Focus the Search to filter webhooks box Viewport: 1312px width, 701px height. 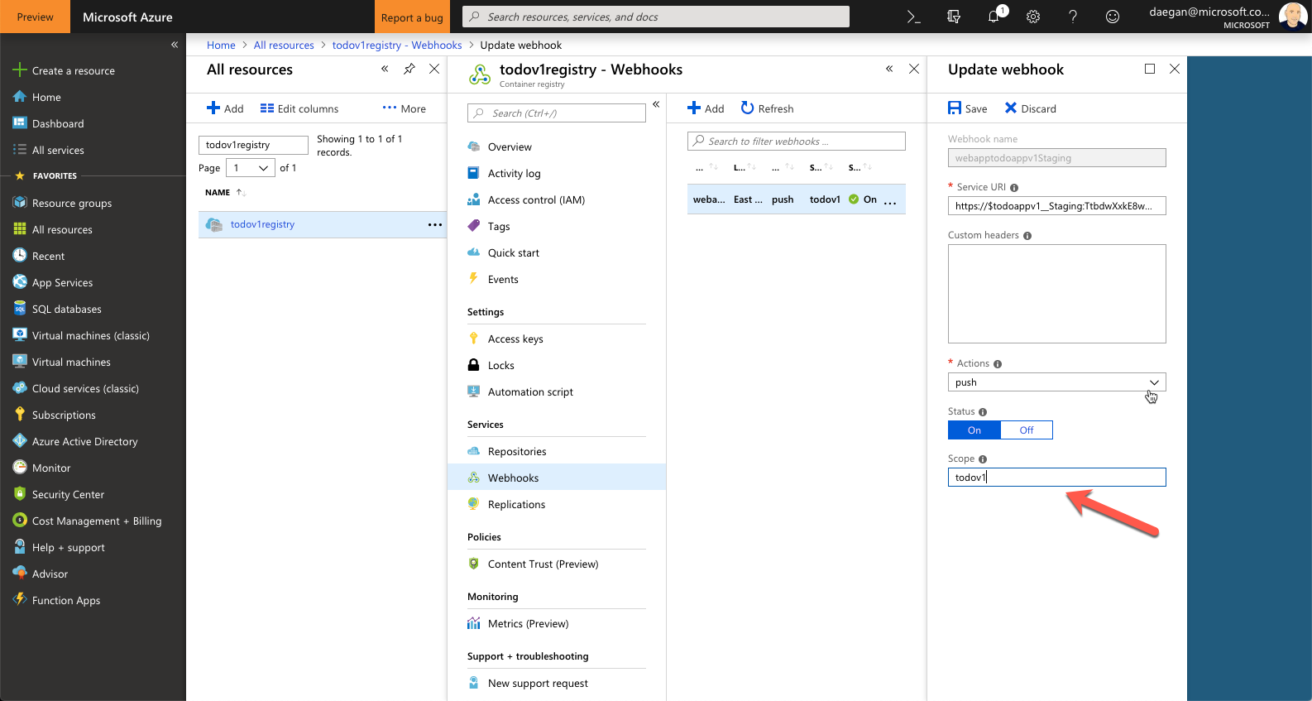tap(796, 142)
